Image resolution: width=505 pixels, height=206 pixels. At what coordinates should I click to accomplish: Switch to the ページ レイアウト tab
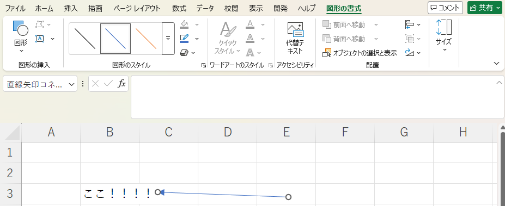pos(137,8)
